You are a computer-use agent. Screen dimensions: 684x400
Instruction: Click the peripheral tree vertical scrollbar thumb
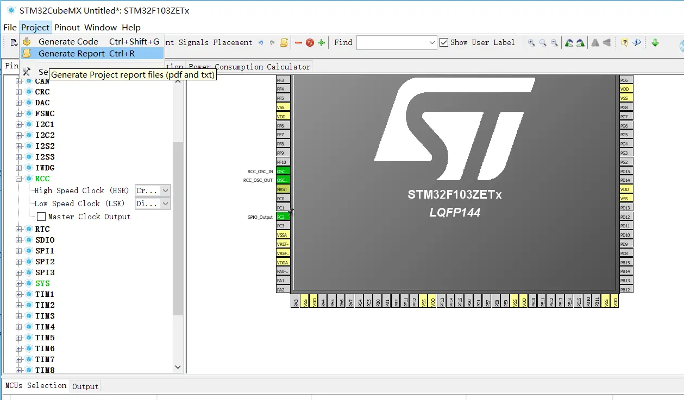point(178,228)
